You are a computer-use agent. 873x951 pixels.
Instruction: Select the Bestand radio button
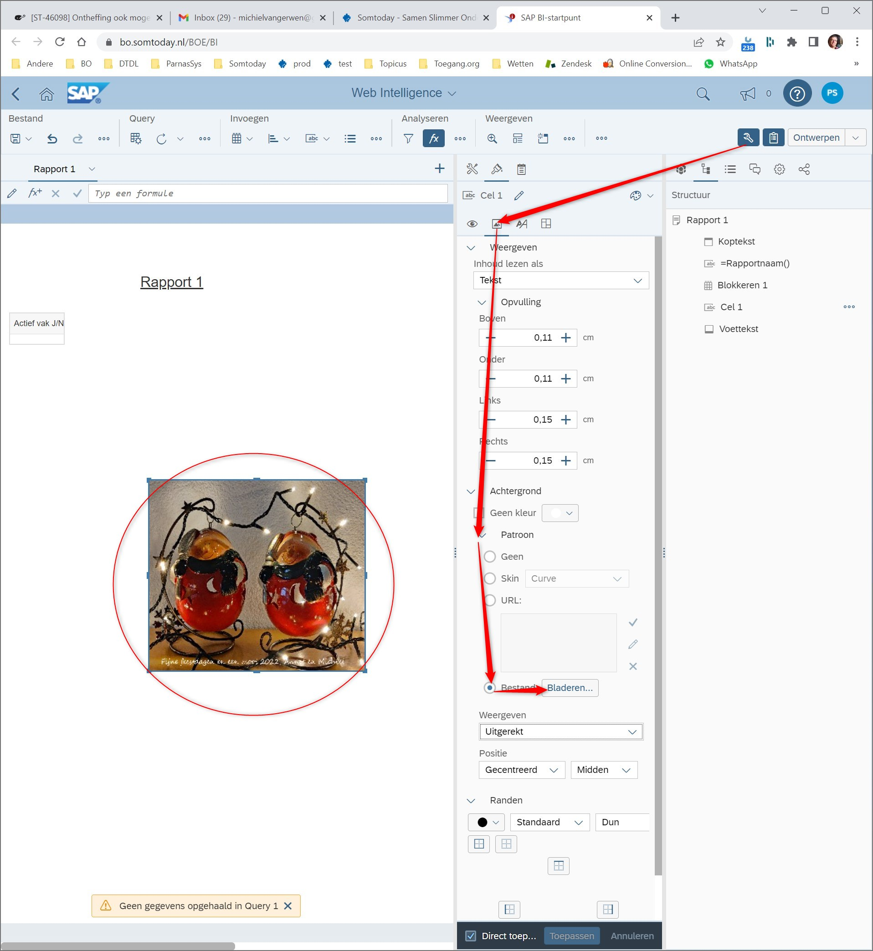pyautogui.click(x=490, y=687)
